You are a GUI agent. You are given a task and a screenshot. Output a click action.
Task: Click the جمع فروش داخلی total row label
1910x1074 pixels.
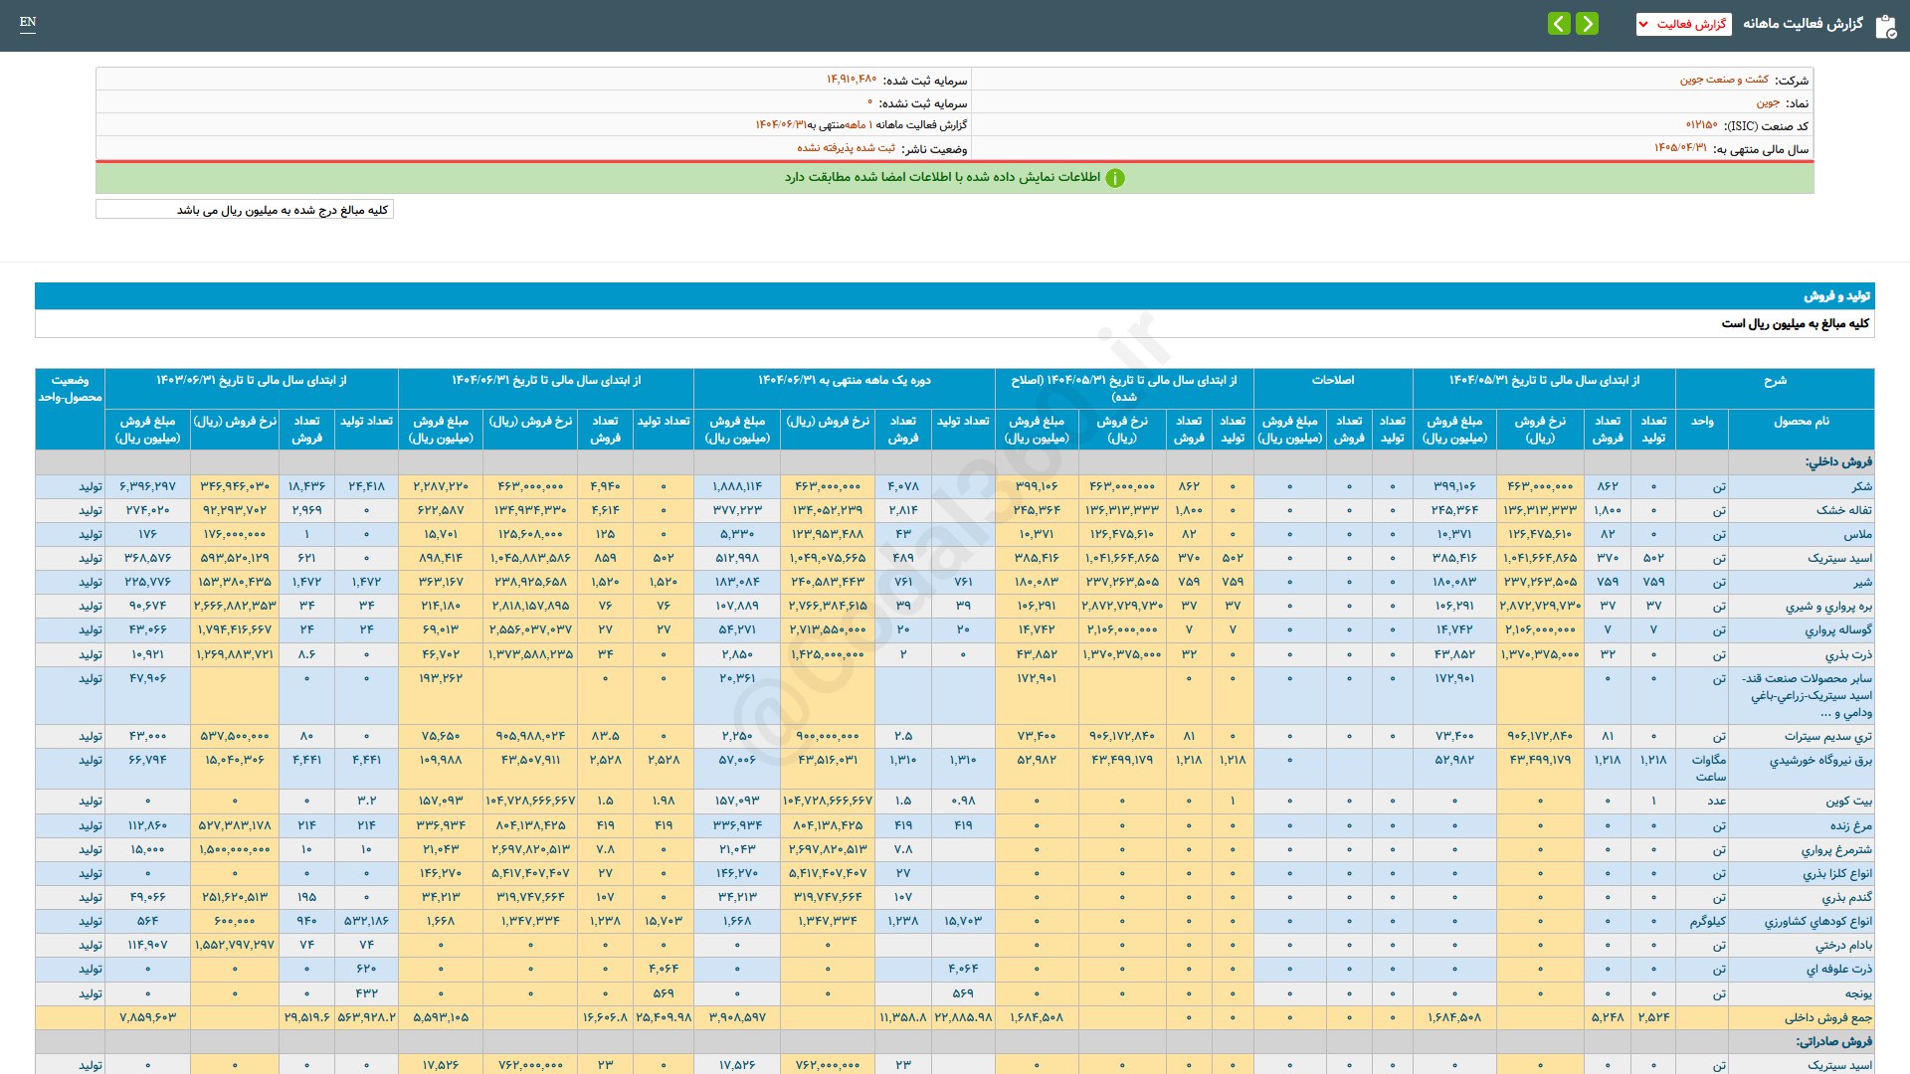pyautogui.click(x=1827, y=1018)
